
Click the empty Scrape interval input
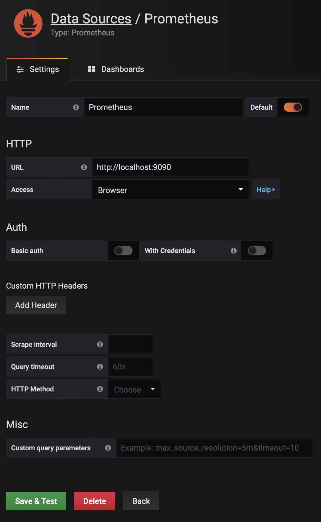click(131, 344)
